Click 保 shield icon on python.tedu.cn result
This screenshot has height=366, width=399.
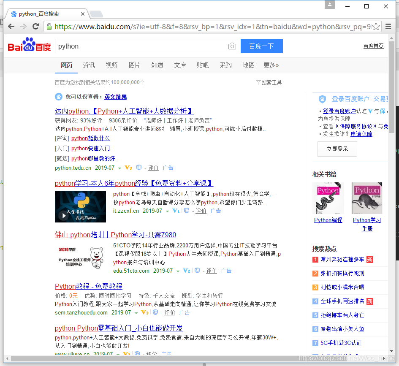coord(139,167)
